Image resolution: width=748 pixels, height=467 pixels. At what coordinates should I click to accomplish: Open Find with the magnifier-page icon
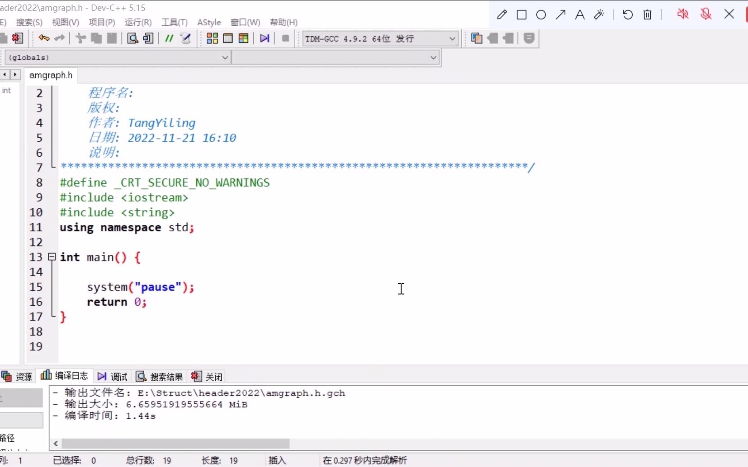133,38
